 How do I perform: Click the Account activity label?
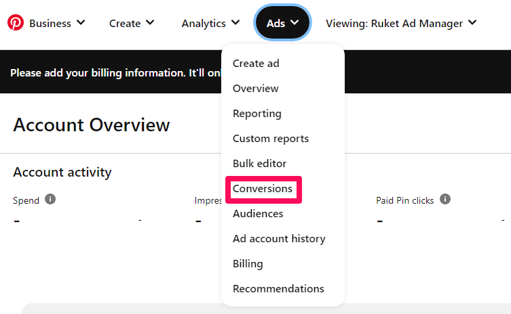(x=62, y=172)
